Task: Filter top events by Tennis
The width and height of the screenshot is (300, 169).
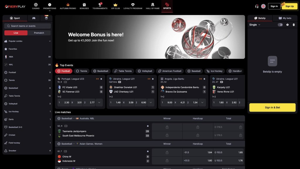Action: click(x=81, y=71)
